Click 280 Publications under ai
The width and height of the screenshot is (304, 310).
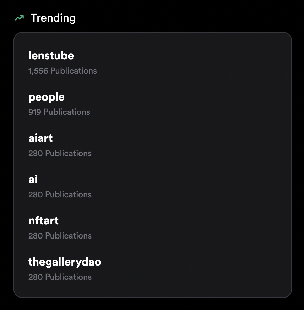click(60, 194)
